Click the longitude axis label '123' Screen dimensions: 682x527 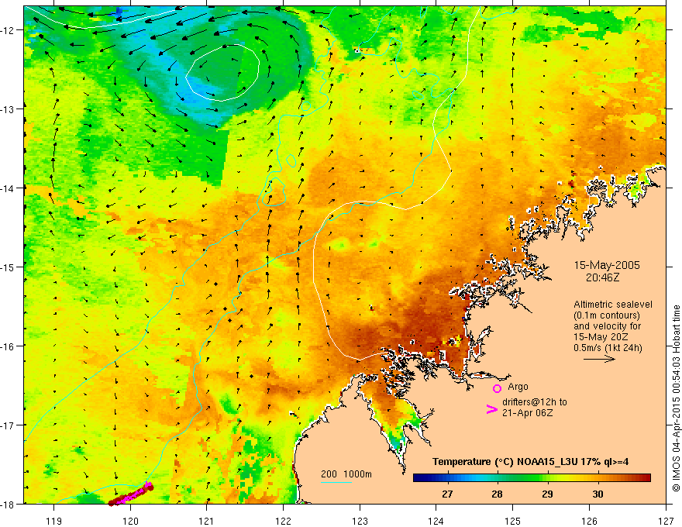pos(360,521)
